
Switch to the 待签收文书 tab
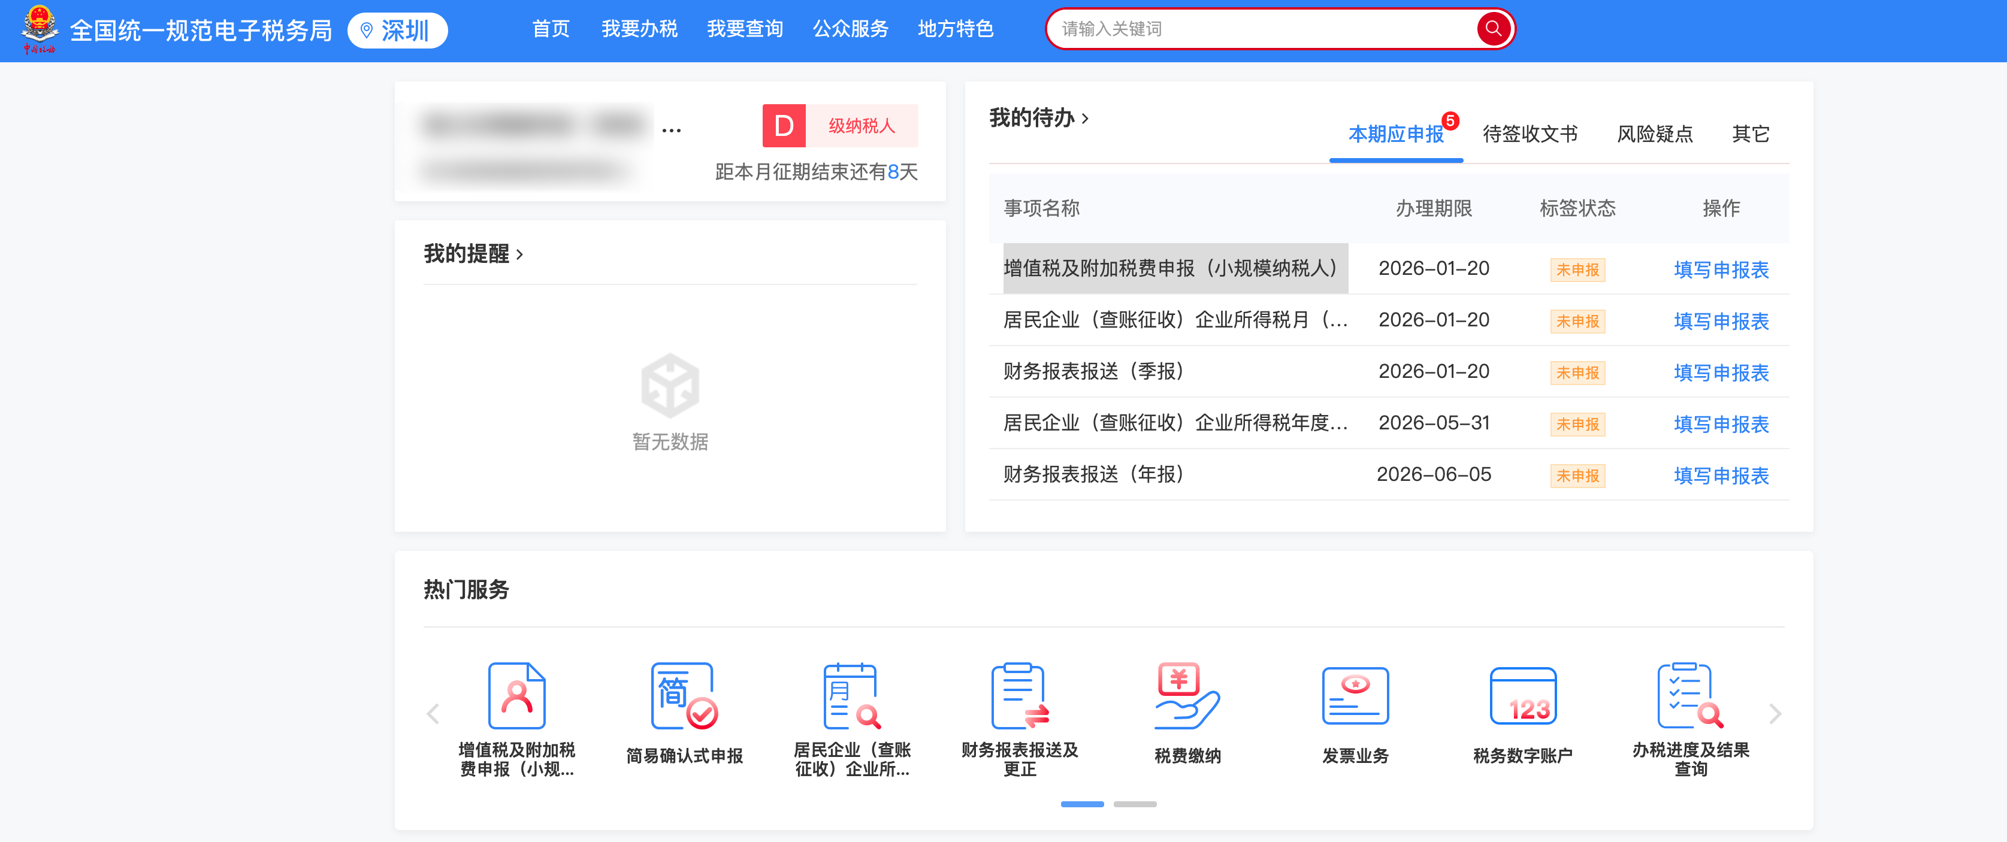[x=1530, y=134]
